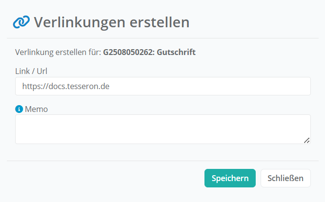
Task: Place cursor in the empty Memo box
Action: pos(162,129)
